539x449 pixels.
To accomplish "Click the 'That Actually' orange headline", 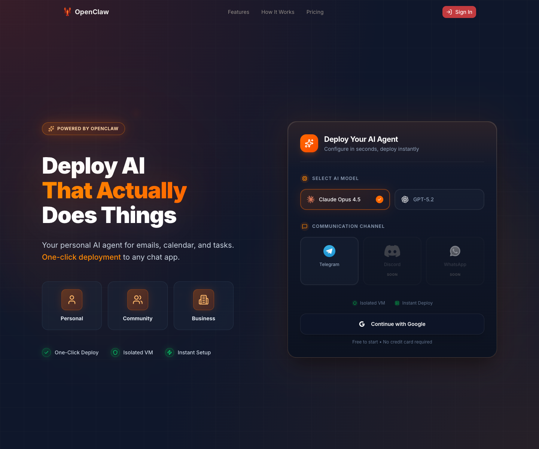I will click(114, 191).
